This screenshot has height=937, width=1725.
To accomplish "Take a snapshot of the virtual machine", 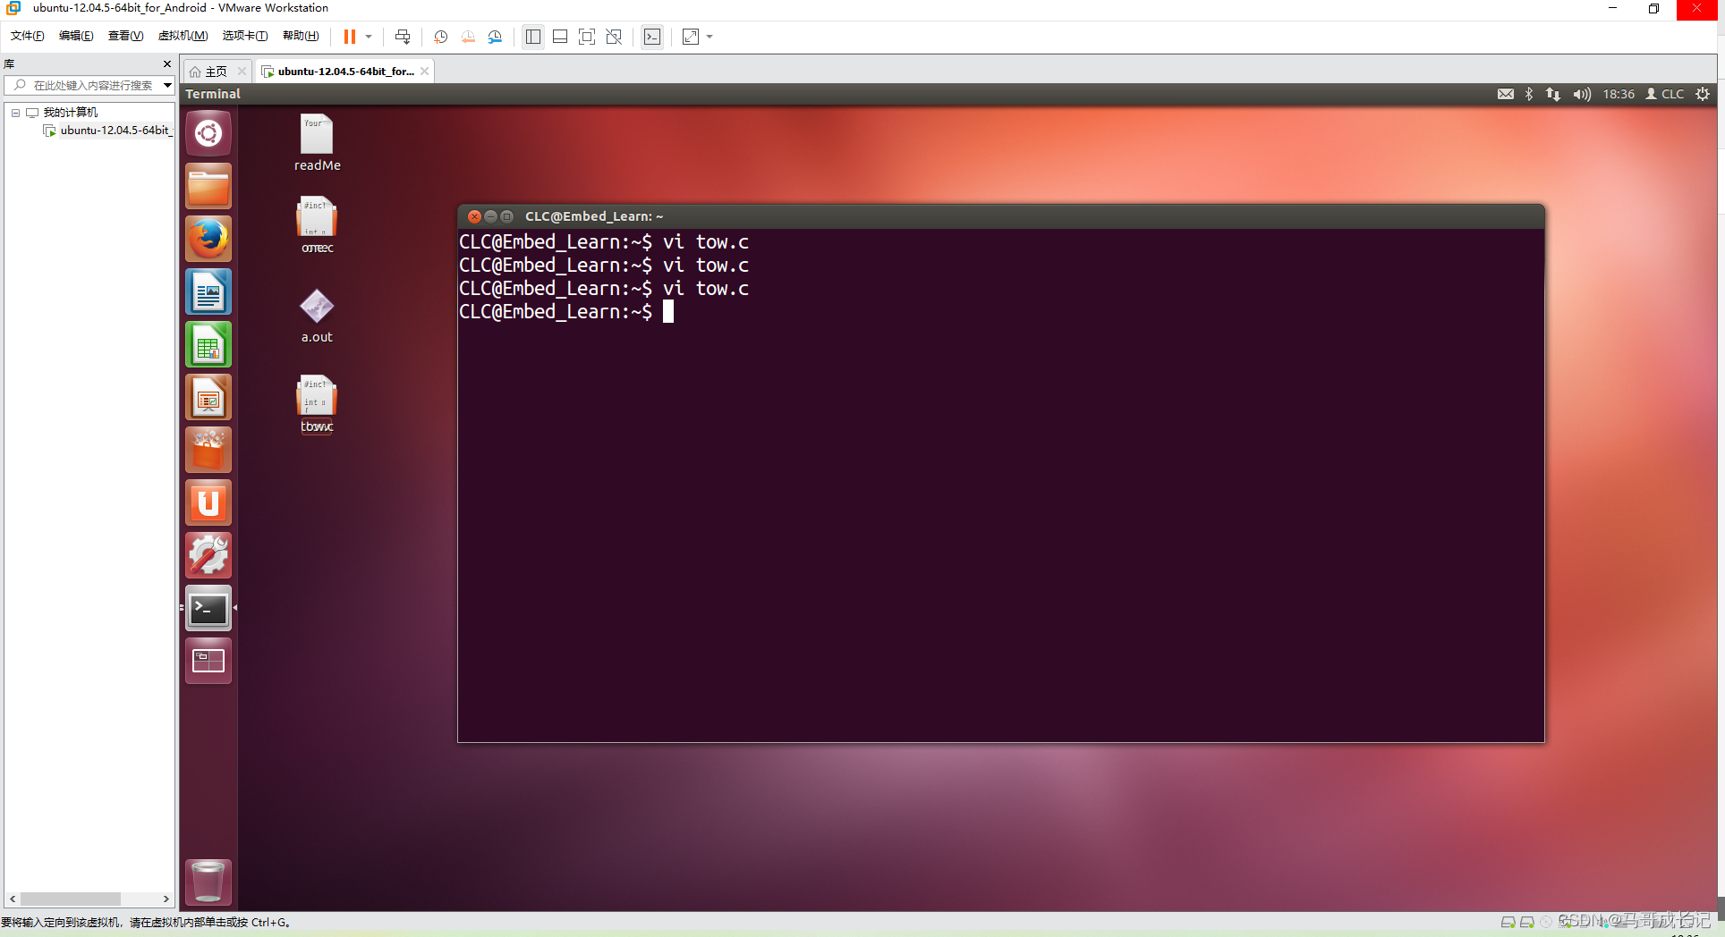I will click(440, 37).
